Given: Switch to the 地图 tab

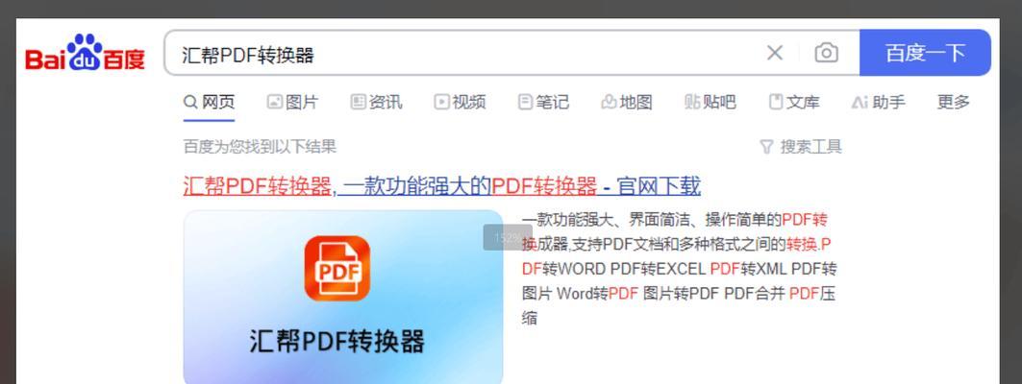Looking at the screenshot, I should [626, 102].
